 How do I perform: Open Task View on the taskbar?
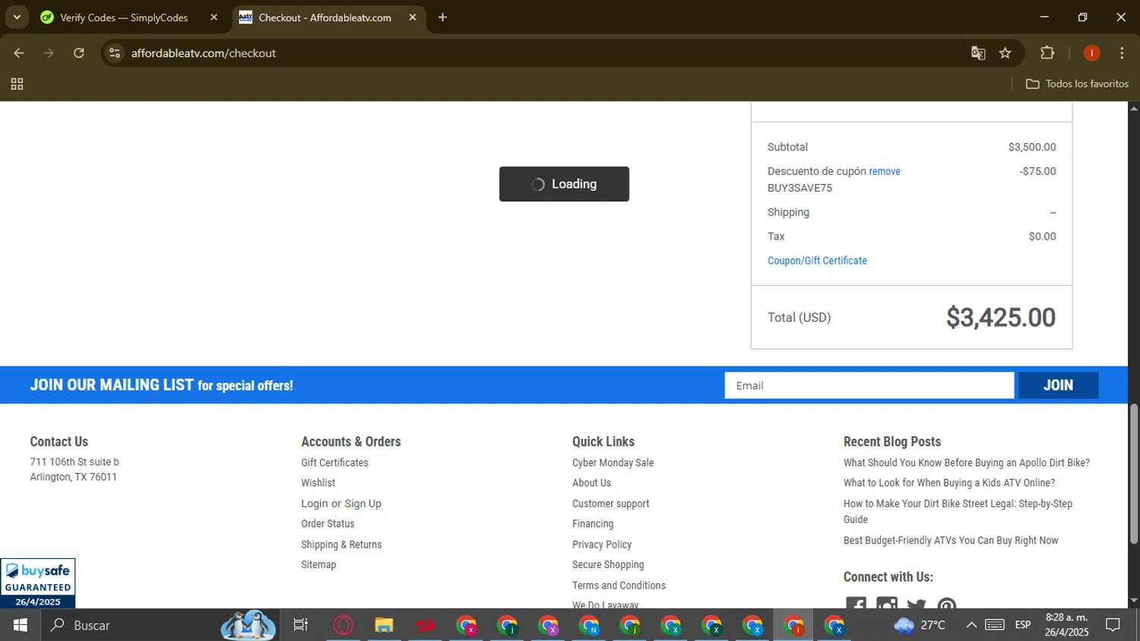pyautogui.click(x=301, y=625)
